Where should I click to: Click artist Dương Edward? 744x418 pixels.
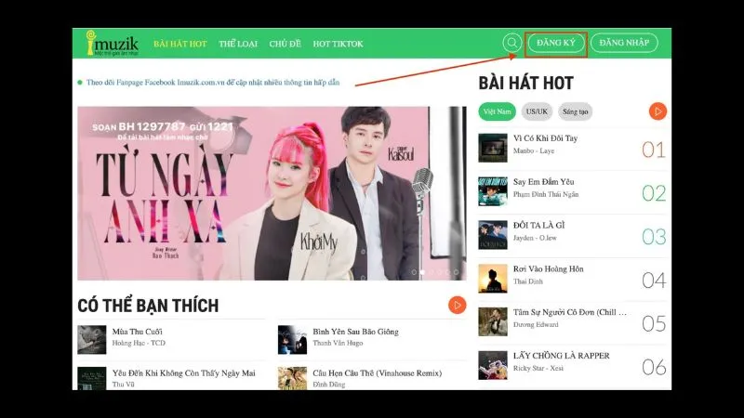point(536,324)
